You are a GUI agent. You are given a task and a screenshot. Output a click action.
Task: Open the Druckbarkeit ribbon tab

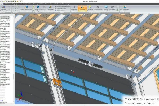48,4
